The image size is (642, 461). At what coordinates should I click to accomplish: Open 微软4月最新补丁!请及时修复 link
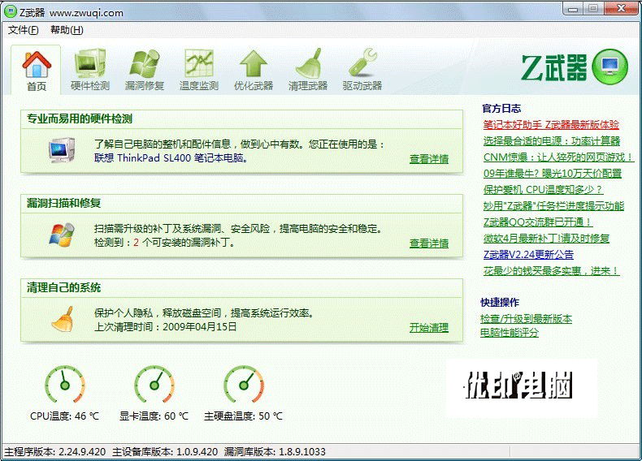click(547, 238)
